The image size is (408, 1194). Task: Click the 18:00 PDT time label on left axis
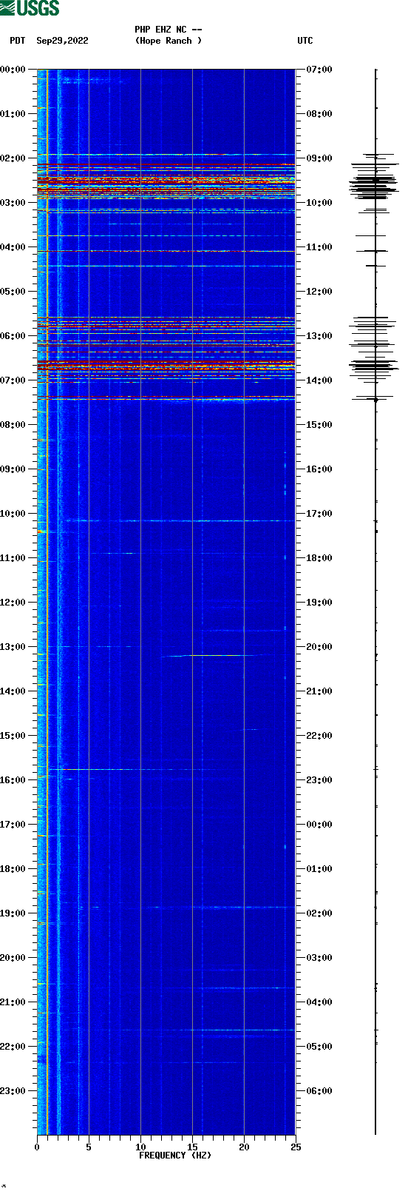pos(13,869)
